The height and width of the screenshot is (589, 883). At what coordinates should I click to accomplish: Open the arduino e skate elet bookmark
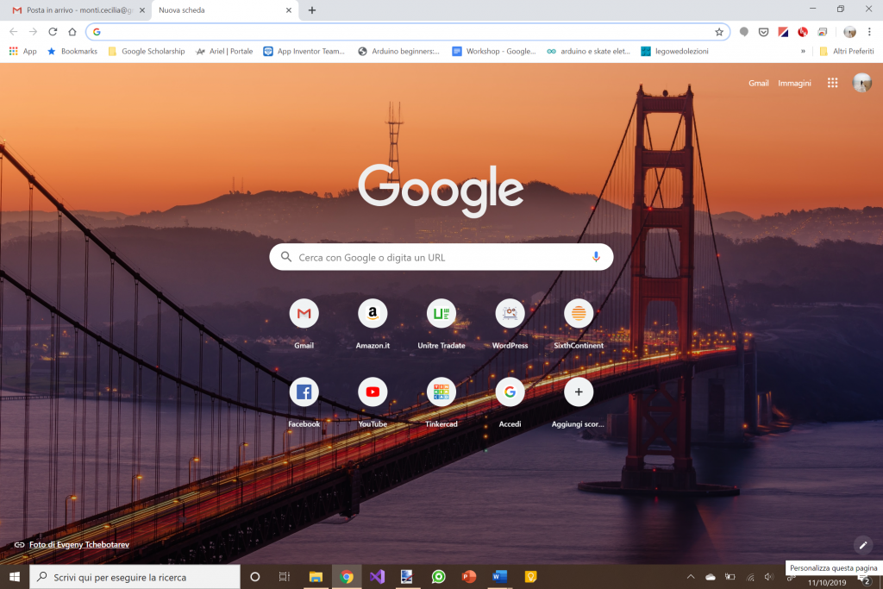point(588,51)
